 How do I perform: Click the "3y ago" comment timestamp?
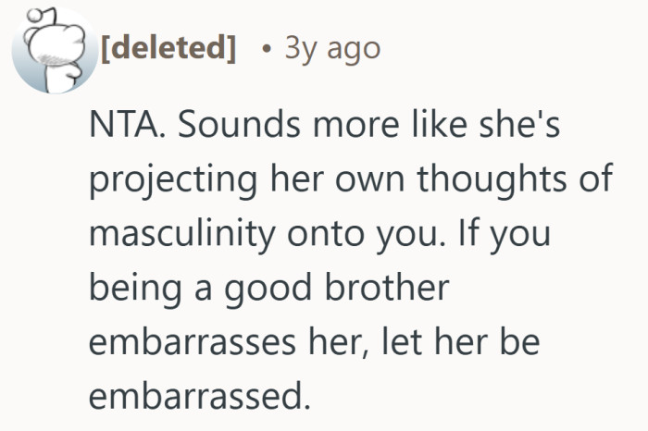(x=332, y=47)
